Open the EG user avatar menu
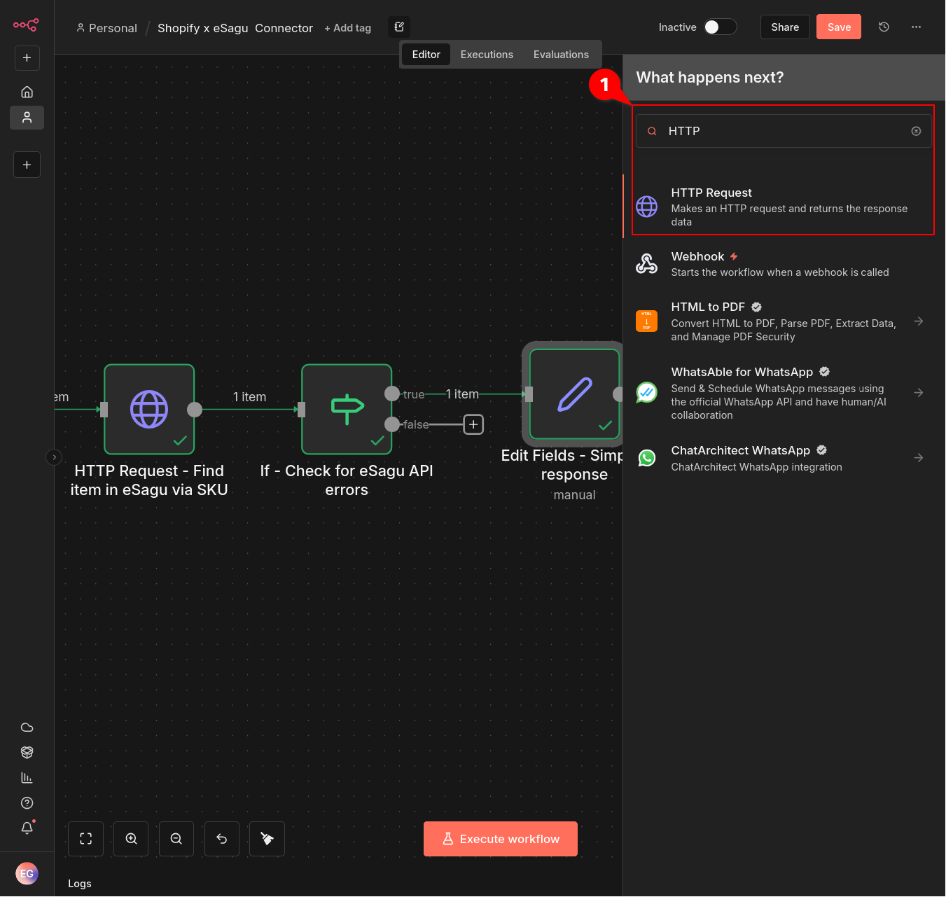 click(x=27, y=873)
